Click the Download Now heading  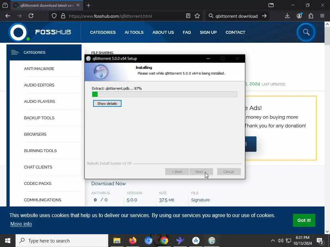pos(108,184)
